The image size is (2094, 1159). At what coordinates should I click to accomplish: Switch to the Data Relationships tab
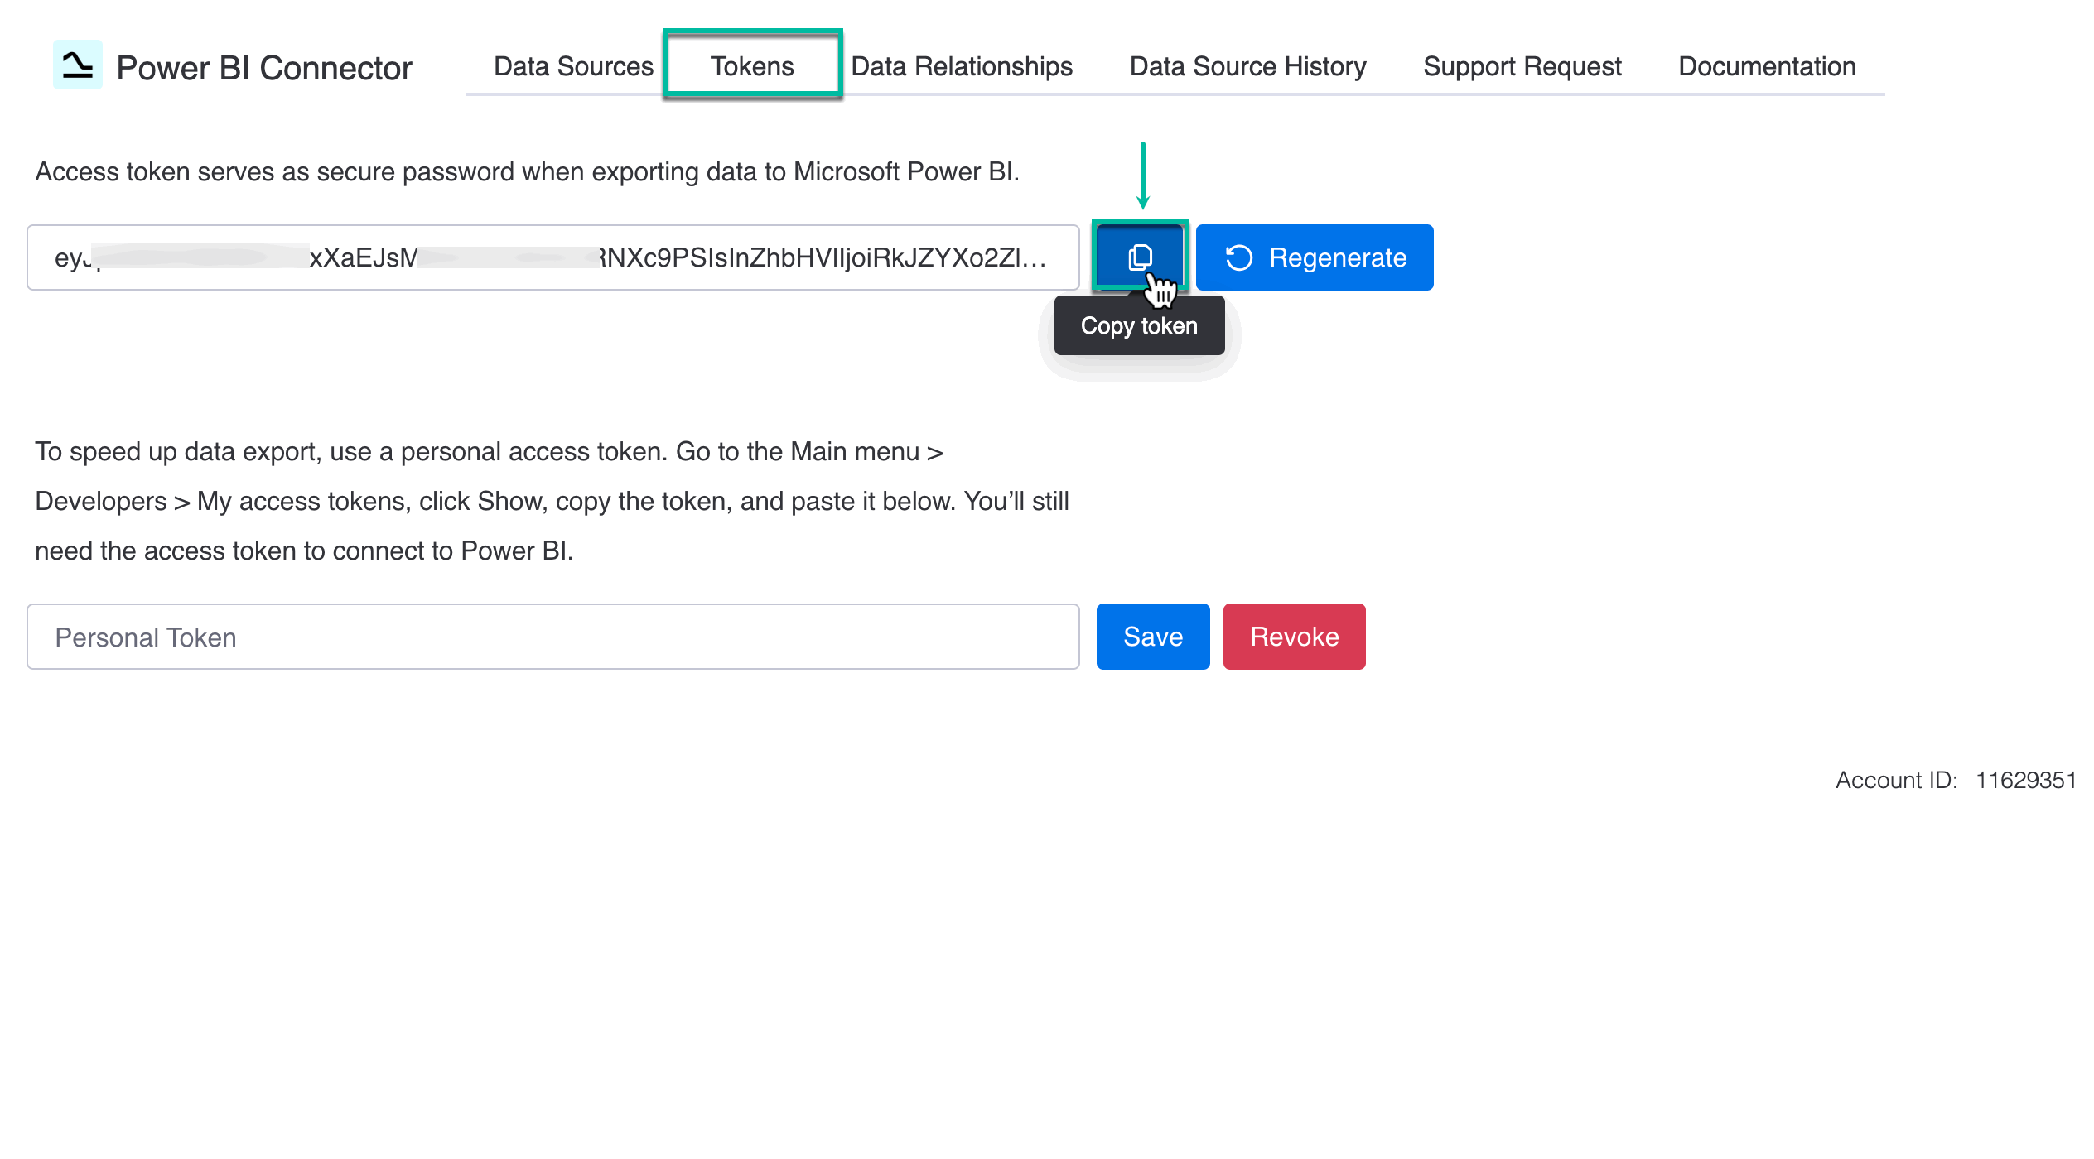click(x=962, y=66)
